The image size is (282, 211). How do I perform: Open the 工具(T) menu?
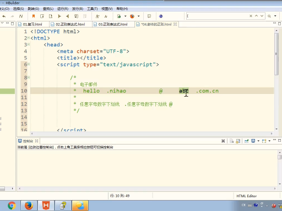[x=92, y=9]
